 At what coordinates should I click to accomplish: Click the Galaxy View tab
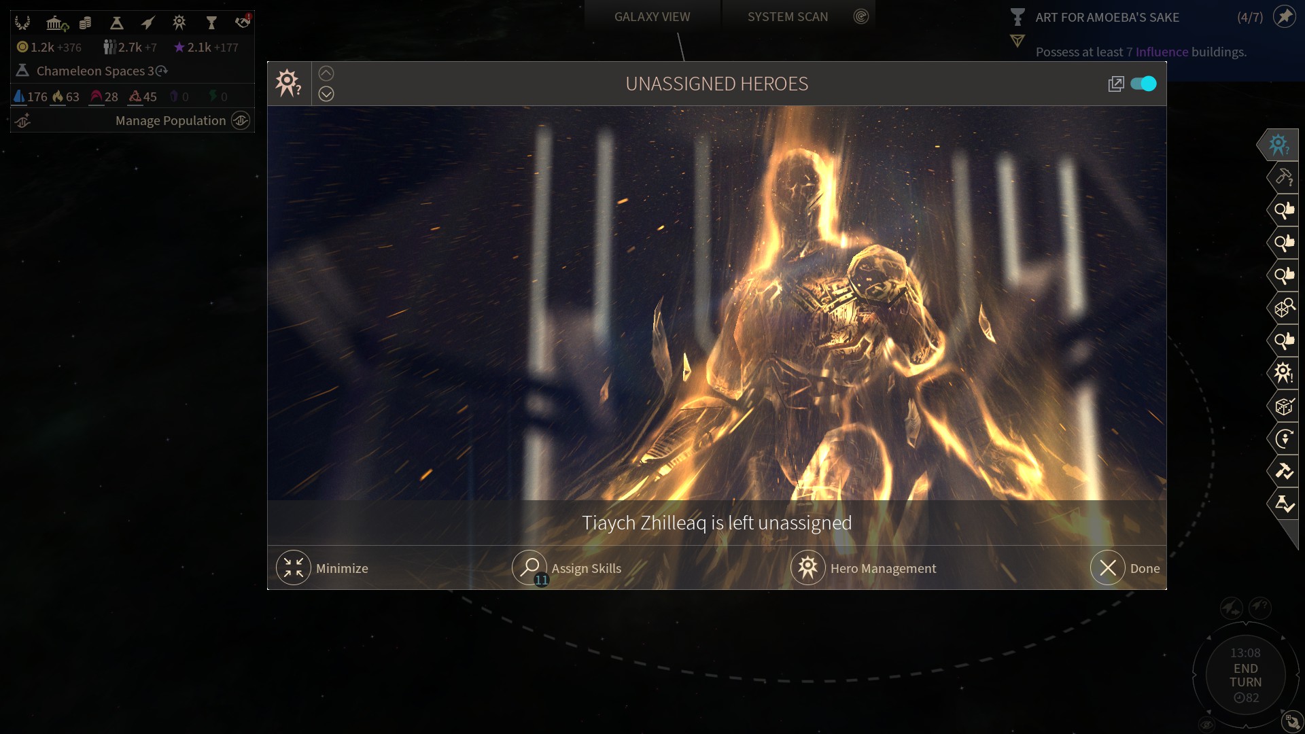pyautogui.click(x=652, y=16)
